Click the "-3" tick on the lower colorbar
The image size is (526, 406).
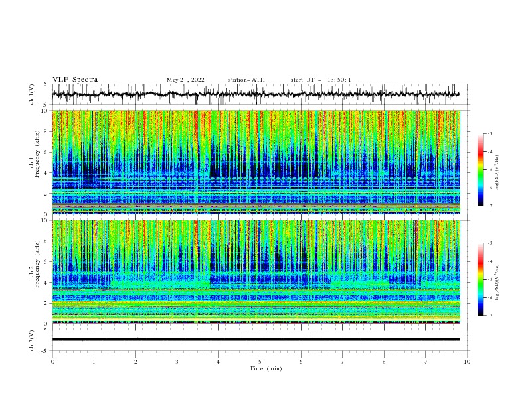pos(490,243)
